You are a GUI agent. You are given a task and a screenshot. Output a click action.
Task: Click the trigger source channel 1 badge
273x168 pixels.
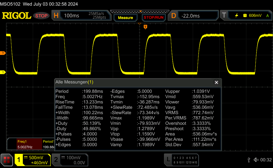pos(245,15)
